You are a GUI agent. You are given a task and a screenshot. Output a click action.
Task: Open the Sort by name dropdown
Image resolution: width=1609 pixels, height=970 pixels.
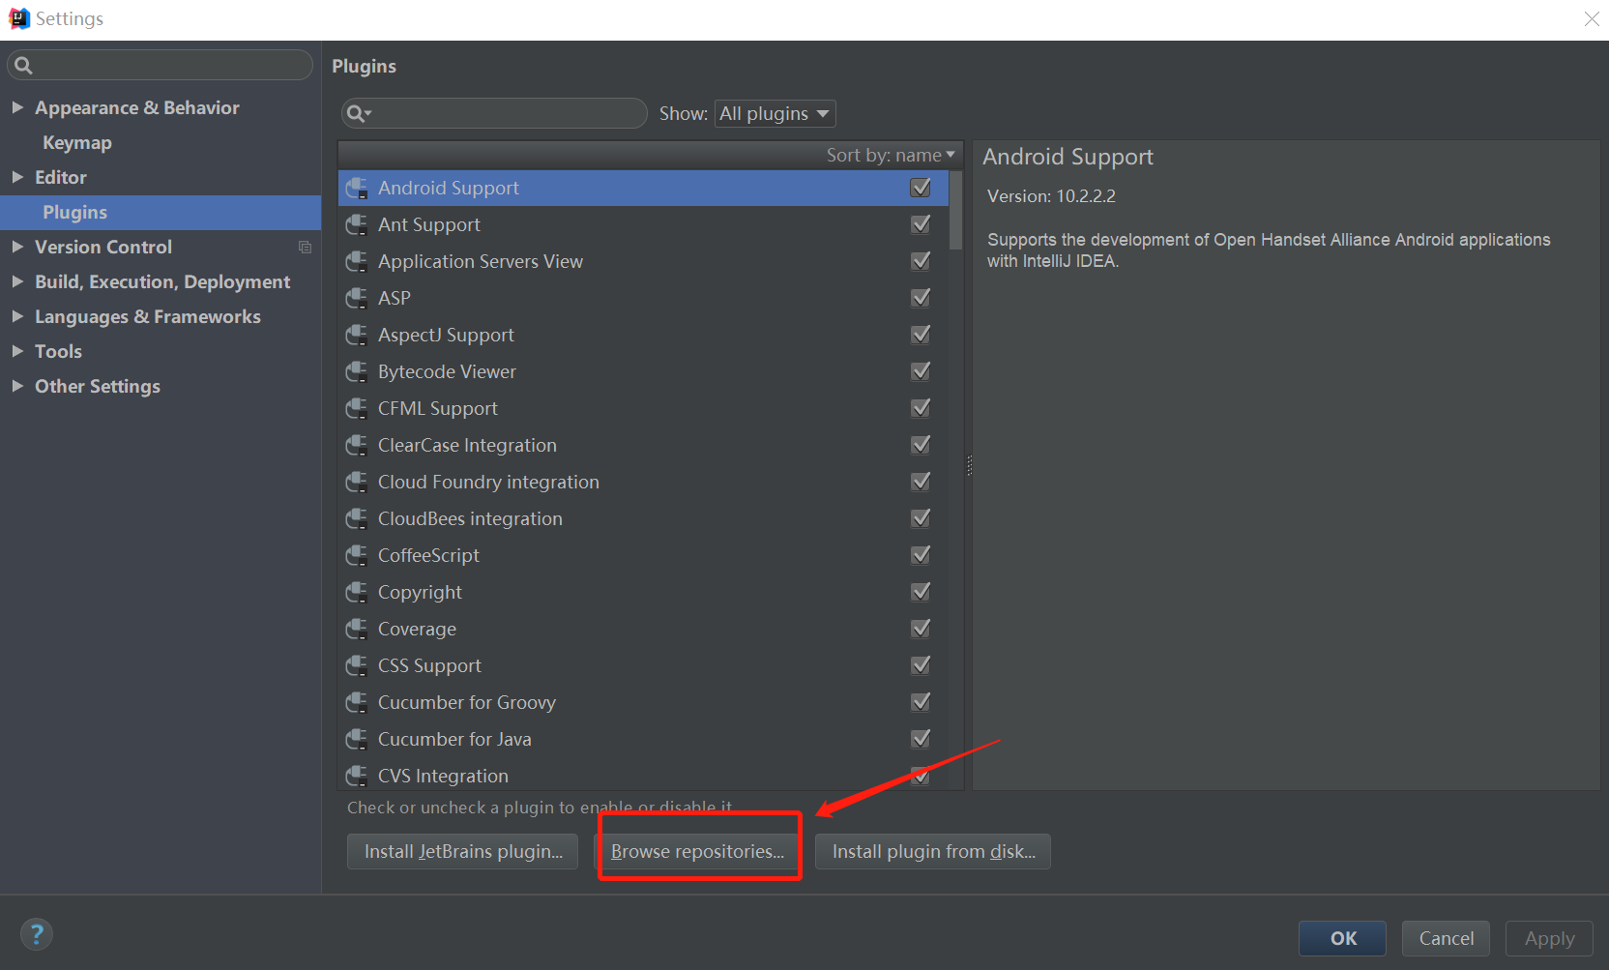pyautogui.click(x=890, y=155)
